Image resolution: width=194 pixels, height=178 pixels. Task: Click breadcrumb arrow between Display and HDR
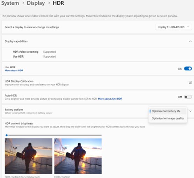coord(49,3)
